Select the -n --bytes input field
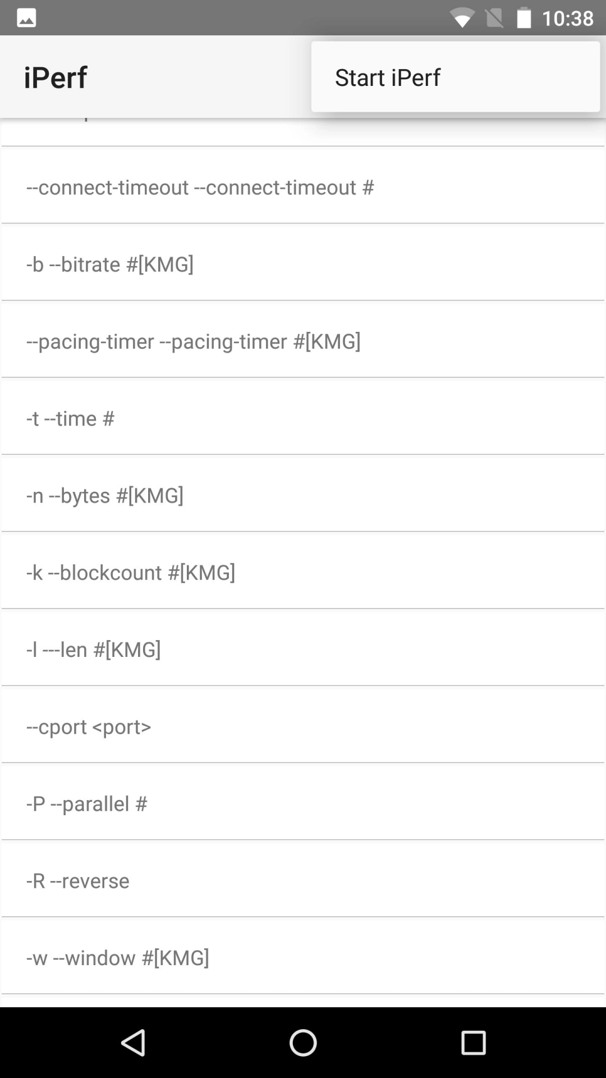 [303, 495]
